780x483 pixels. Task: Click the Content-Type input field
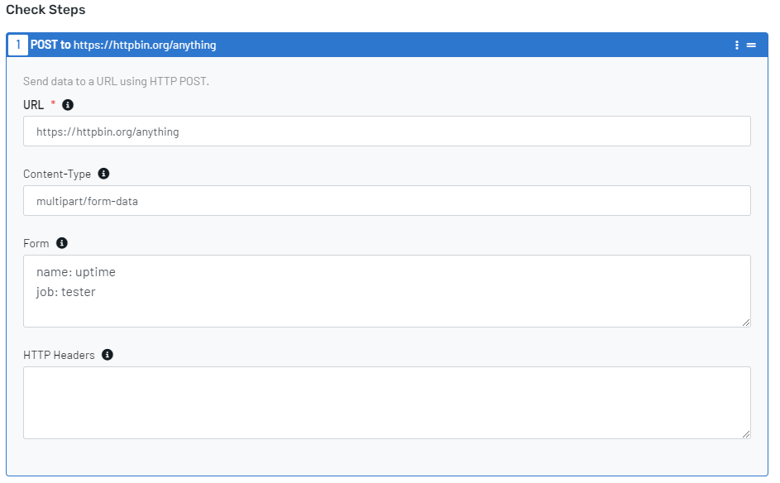click(386, 200)
